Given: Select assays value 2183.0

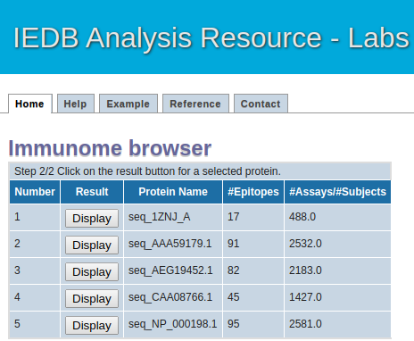Looking at the screenshot, I should [305, 270].
